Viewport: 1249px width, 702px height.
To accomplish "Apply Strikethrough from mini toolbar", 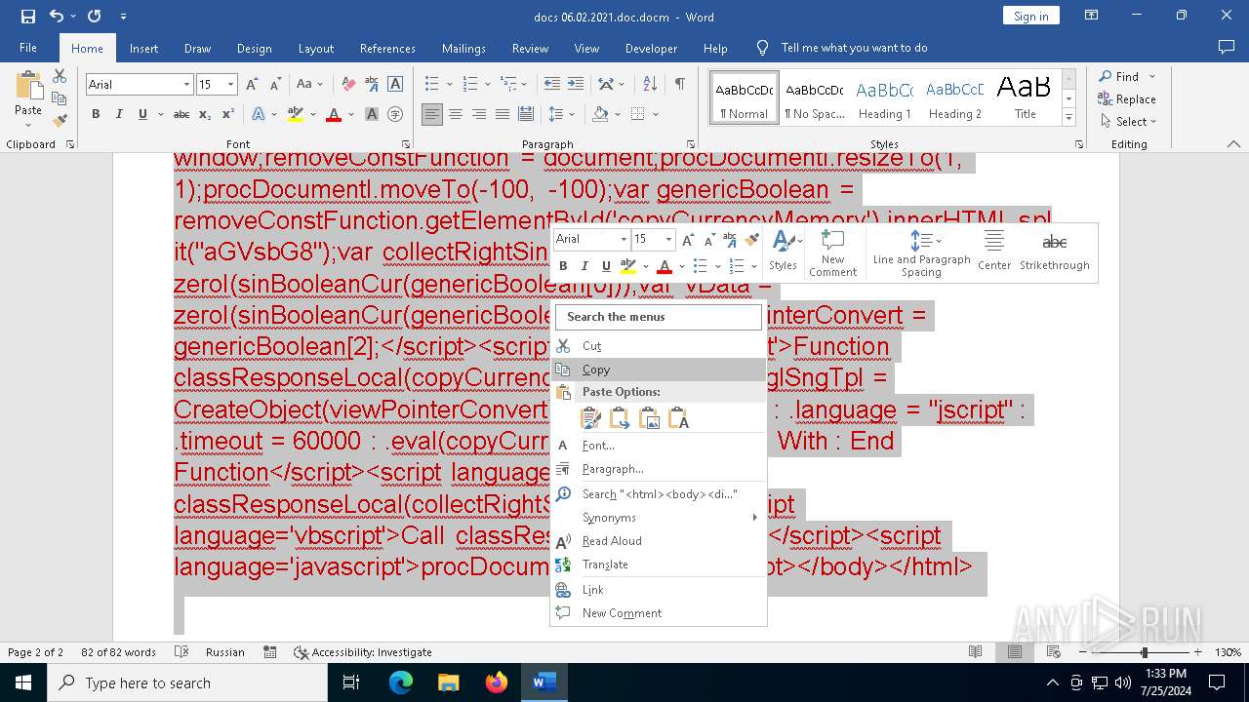I will point(1055,252).
